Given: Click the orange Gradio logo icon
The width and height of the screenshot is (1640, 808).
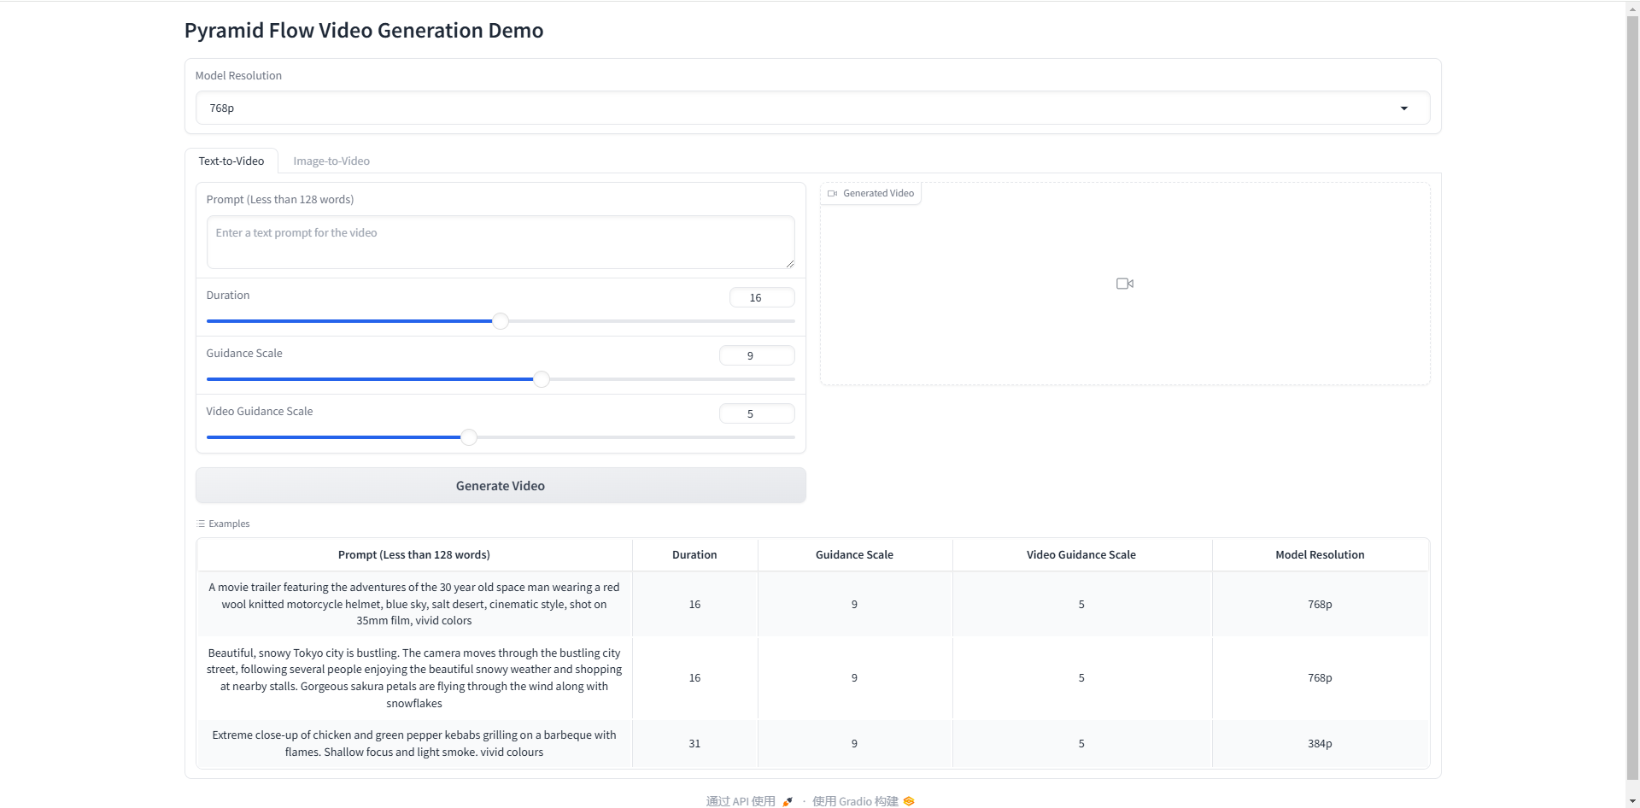Looking at the screenshot, I should click(909, 801).
